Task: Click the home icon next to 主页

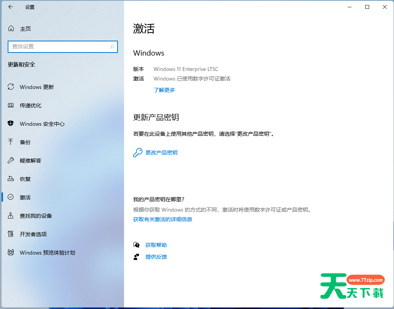Action: pyautogui.click(x=11, y=28)
